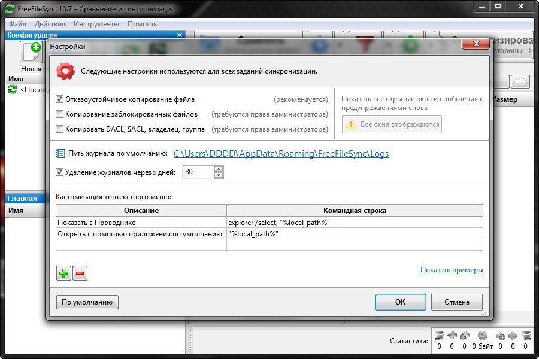Screen dimensions: 539x359
Task: Click the "%local_path%" command cell in second row
Action: point(355,234)
